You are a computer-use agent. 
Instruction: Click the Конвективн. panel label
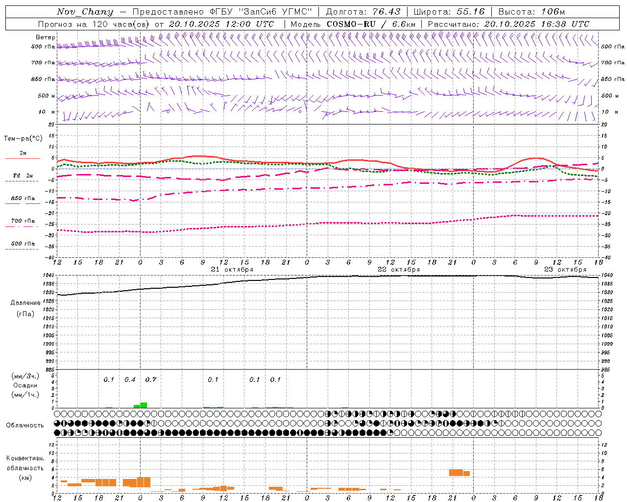pos(25,458)
